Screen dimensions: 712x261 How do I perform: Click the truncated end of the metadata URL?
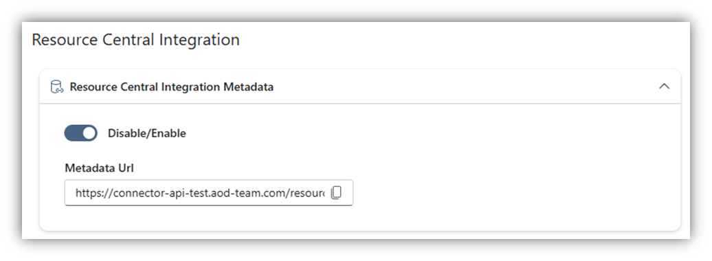point(309,193)
